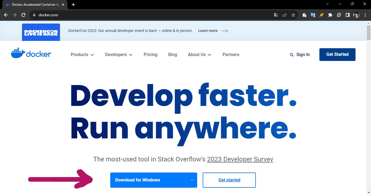This screenshot has width=371, height=195.
Task: Open the clipboard extension icon
Action: [304, 15]
